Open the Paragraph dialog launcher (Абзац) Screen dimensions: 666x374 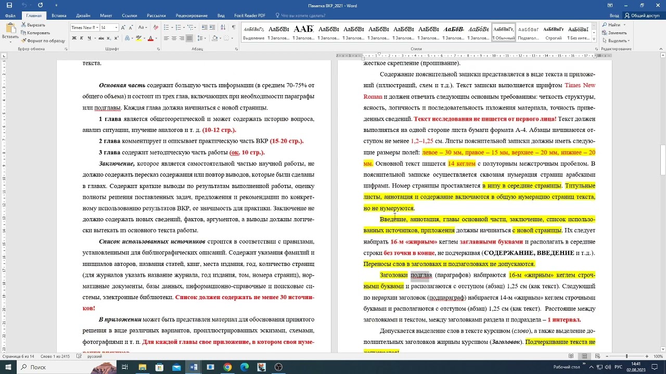click(236, 49)
